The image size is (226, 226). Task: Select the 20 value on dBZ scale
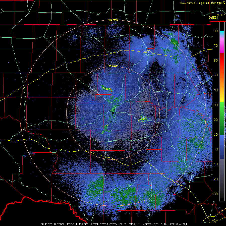point(216,120)
